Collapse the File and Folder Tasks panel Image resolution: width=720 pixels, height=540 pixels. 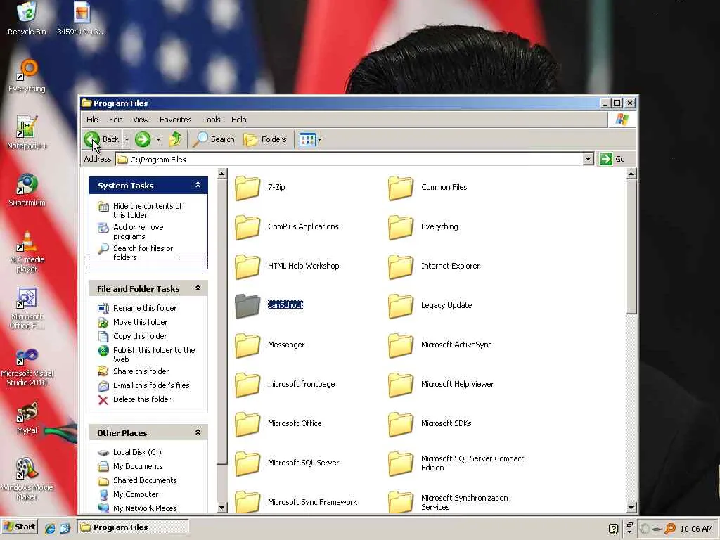[x=198, y=288]
